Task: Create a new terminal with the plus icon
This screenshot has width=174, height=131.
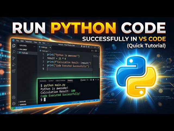Action: (87, 80)
